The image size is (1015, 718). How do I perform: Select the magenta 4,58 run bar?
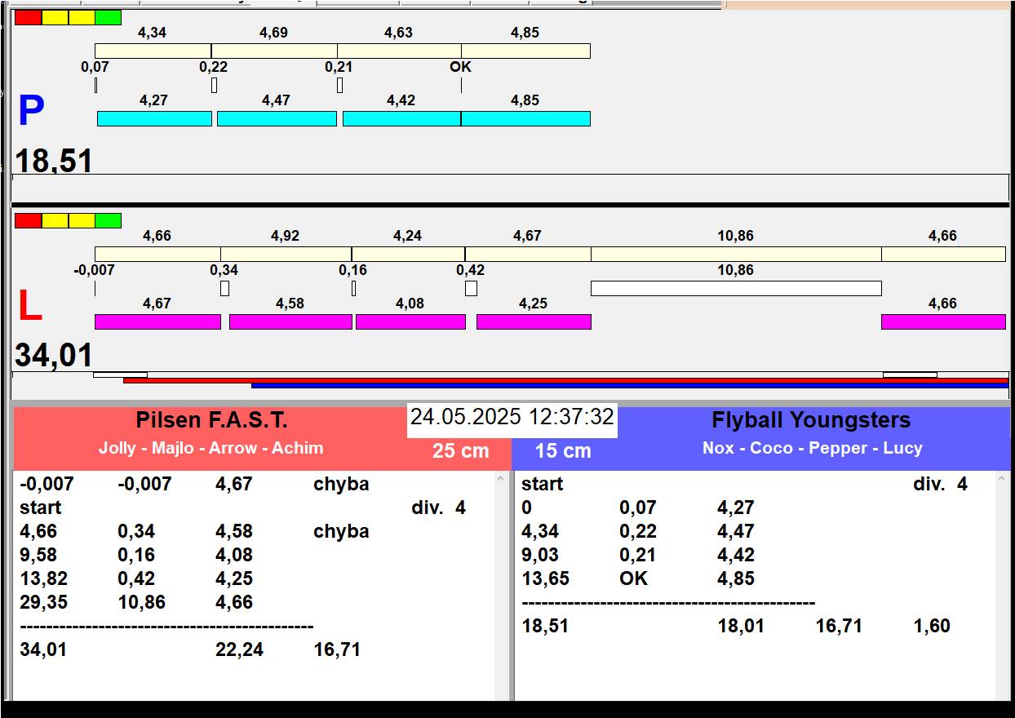coord(290,321)
